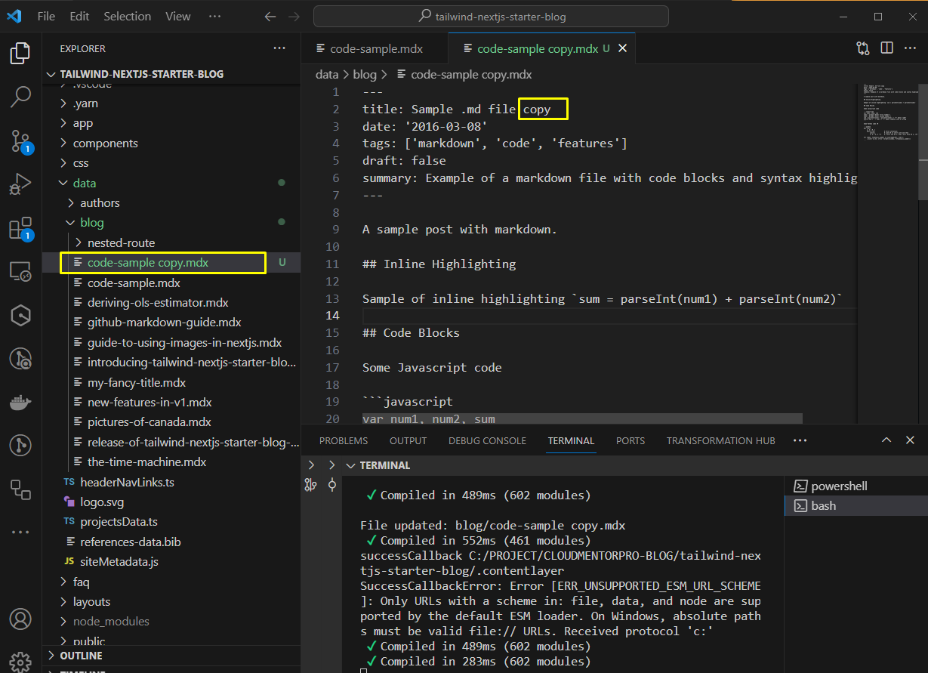The width and height of the screenshot is (928, 673).
Task: Open Run and Debug view
Action: click(20, 184)
